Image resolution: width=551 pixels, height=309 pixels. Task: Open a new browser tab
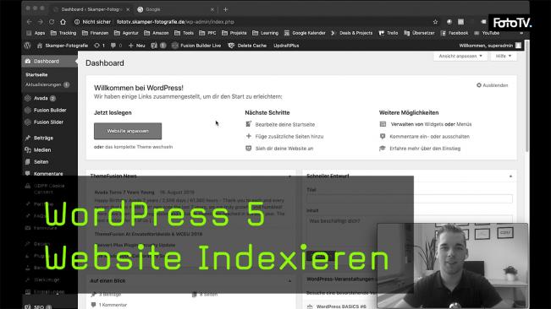226,9
